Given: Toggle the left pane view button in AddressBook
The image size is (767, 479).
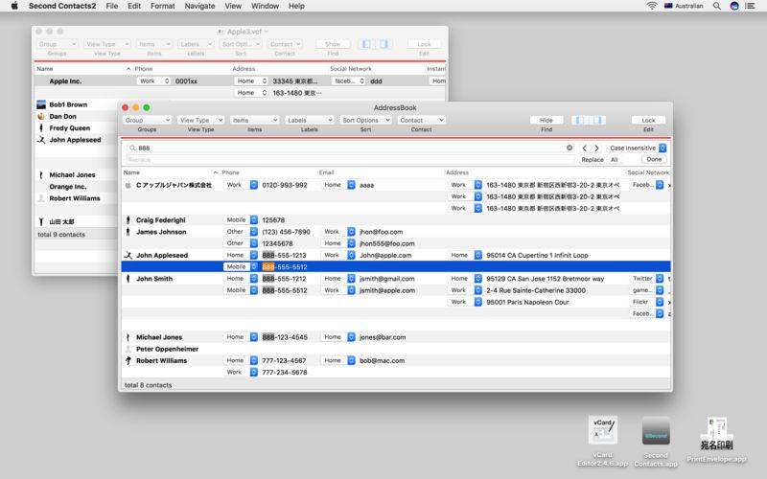Looking at the screenshot, I should 579,121.
